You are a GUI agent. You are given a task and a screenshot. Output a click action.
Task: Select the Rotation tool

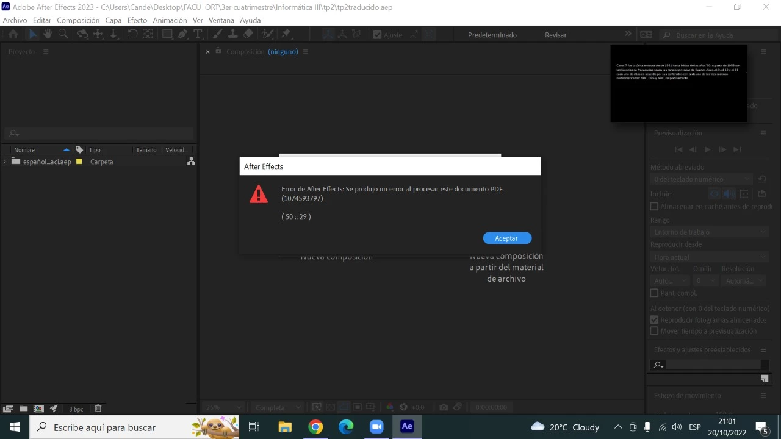click(132, 35)
